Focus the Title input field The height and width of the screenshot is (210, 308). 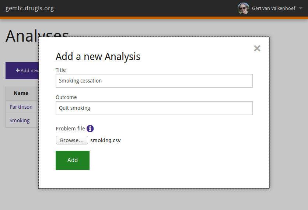154,81
